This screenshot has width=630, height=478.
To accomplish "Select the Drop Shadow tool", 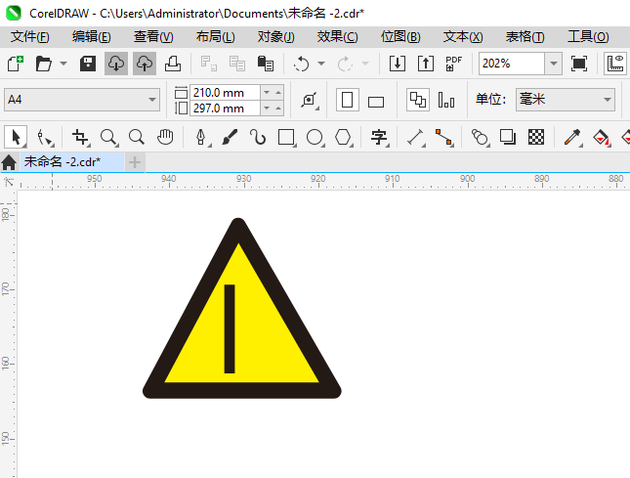I will click(508, 137).
